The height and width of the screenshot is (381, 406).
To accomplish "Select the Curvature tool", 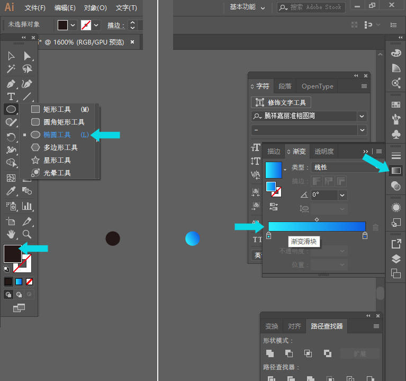I will [x=27, y=84].
